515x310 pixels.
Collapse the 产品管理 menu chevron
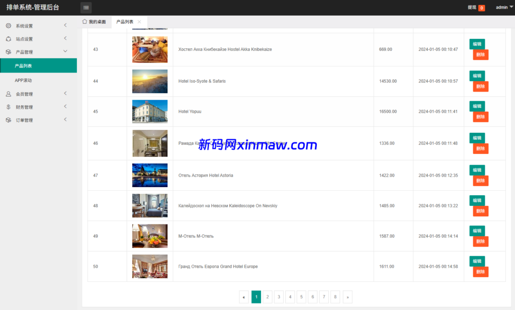click(65, 51)
